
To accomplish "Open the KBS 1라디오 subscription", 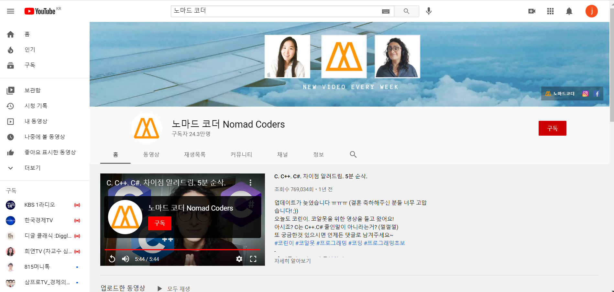I will pyautogui.click(x=45, y=205).
